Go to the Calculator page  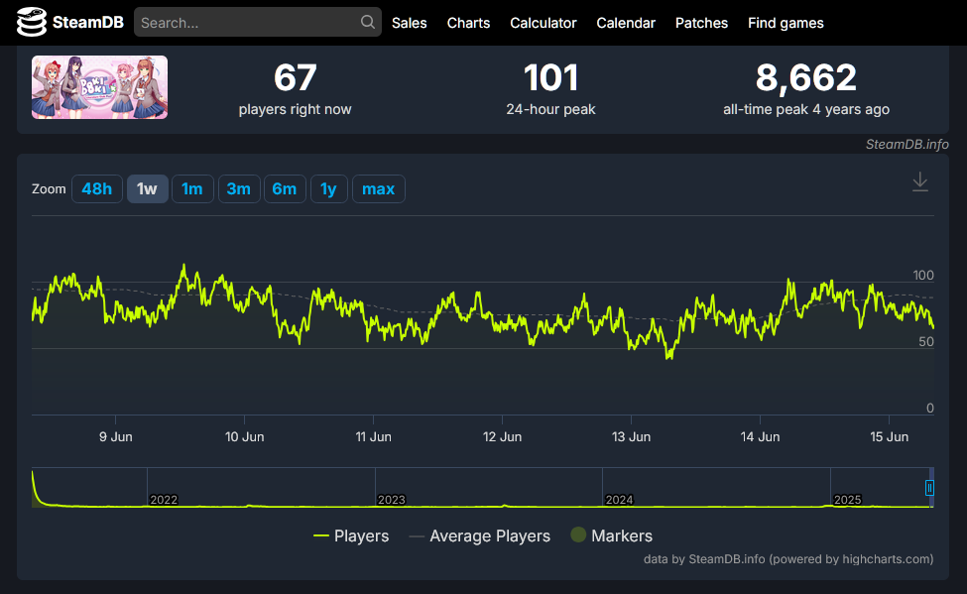544,23
